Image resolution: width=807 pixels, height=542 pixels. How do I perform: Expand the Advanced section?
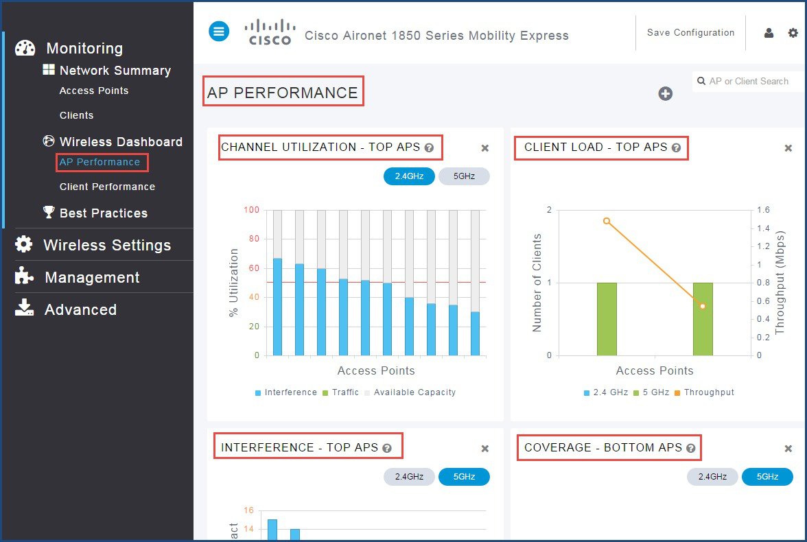80,309
